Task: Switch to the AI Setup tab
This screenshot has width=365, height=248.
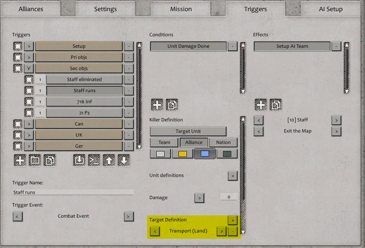Action: pyautogui.click(x=330, y=9)
